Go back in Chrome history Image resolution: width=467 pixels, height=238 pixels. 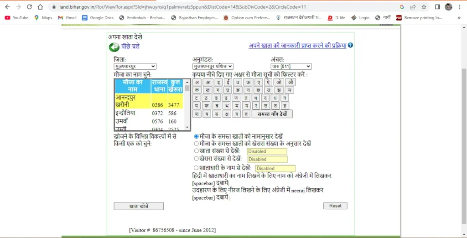(7, 7)
